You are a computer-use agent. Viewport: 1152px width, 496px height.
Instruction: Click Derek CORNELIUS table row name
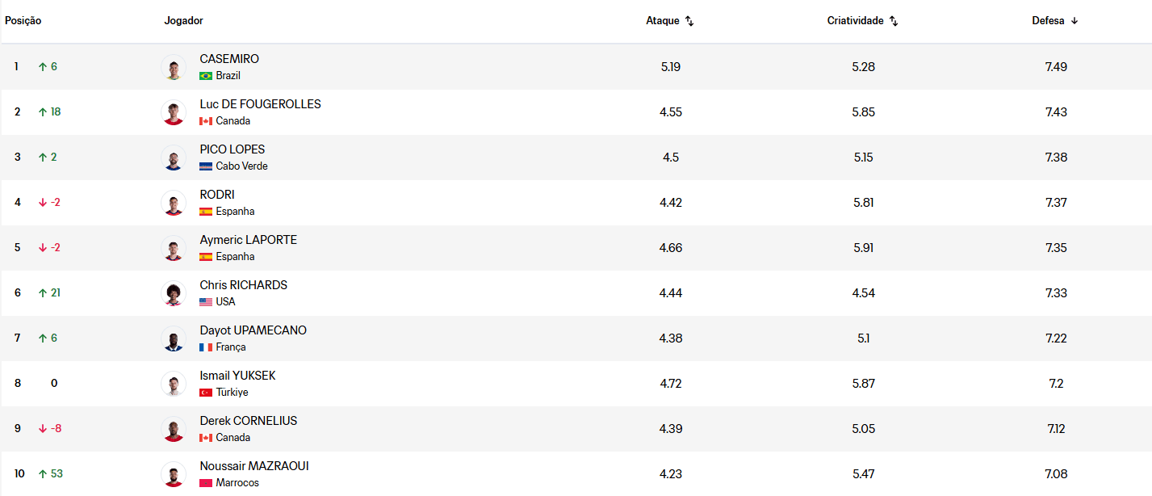click(249, 421)
